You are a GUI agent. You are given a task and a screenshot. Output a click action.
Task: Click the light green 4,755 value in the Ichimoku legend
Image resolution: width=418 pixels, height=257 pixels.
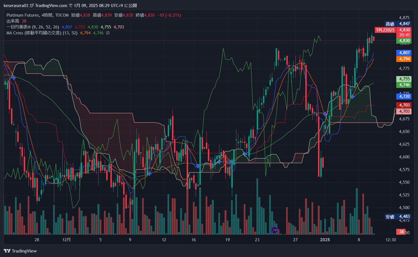click(106, 27)
